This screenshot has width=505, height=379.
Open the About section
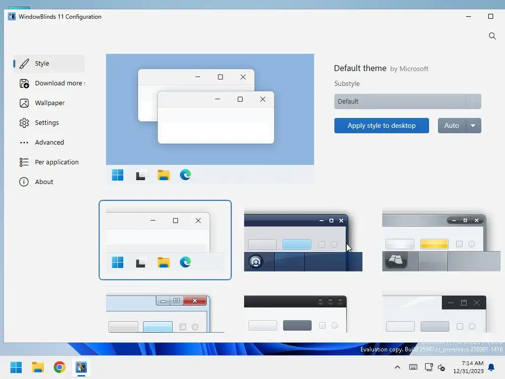click(x=49, y=182)
